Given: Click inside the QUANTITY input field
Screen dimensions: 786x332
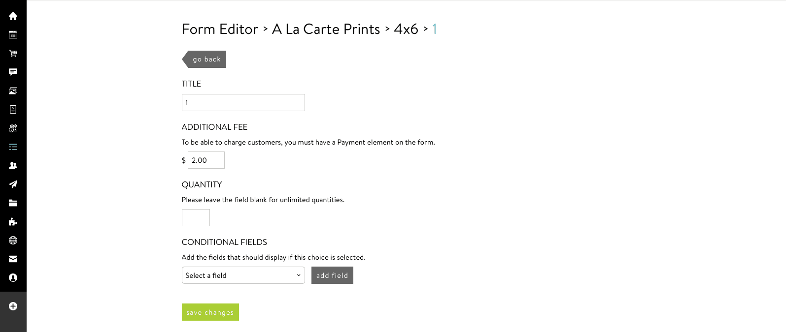Looking at the screenshot, I should pyautogui.click(x=196, y=217).
